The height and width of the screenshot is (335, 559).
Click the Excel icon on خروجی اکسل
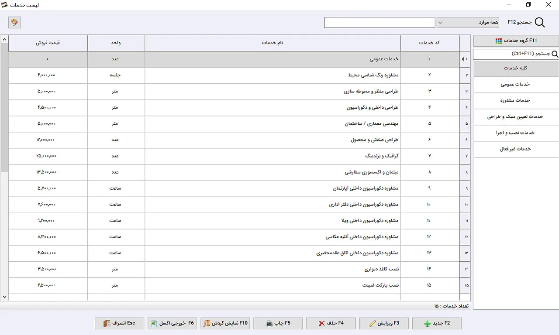coord(153,324)
